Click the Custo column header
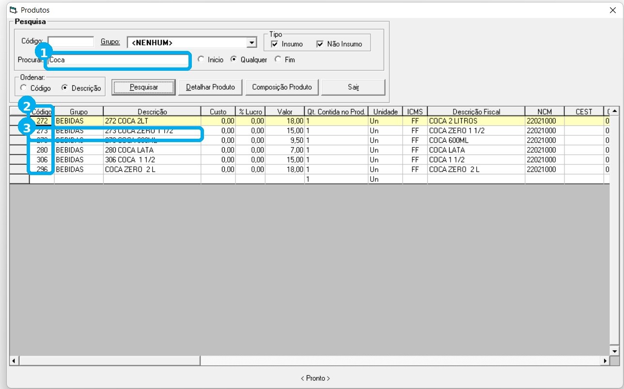 pyautogui.click(x=218, y=112)
